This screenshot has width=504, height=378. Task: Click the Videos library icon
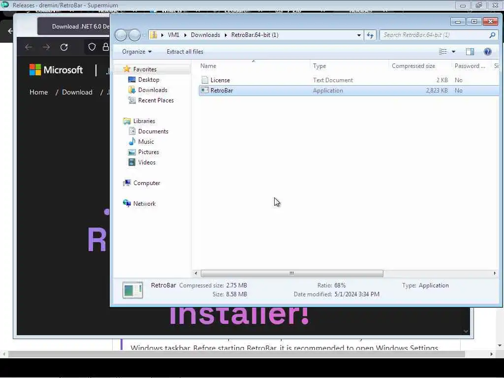pos(132,162)
